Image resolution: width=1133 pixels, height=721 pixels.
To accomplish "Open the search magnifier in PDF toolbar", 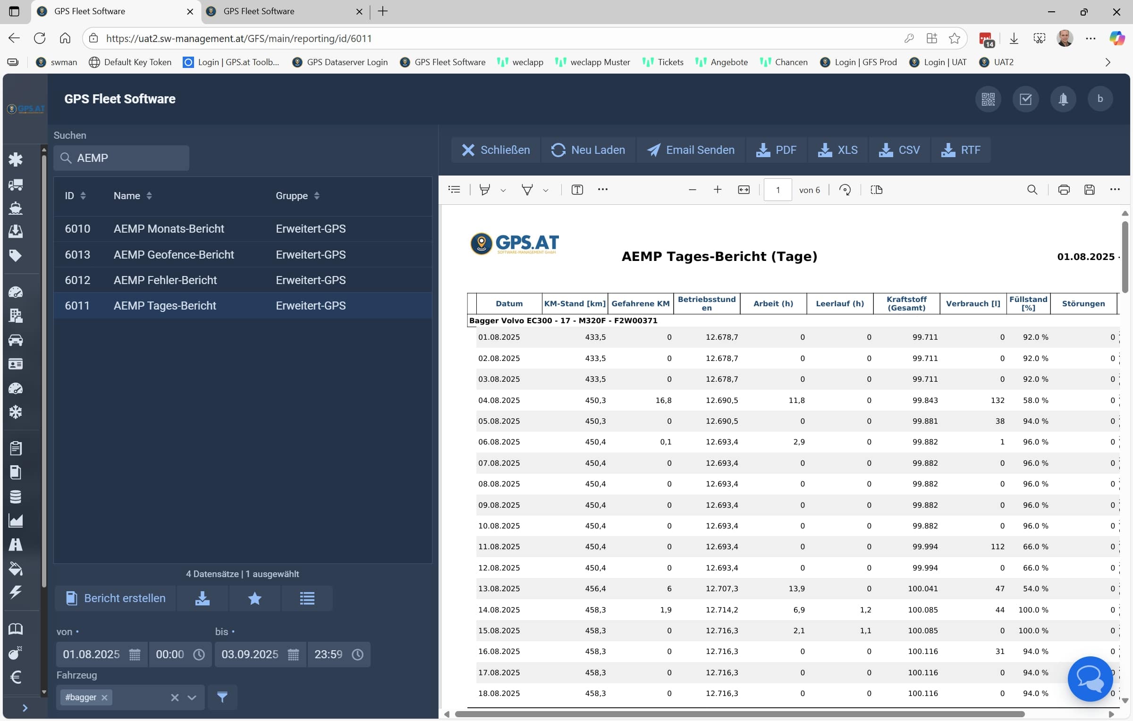I will click(x=1032, y=190).
